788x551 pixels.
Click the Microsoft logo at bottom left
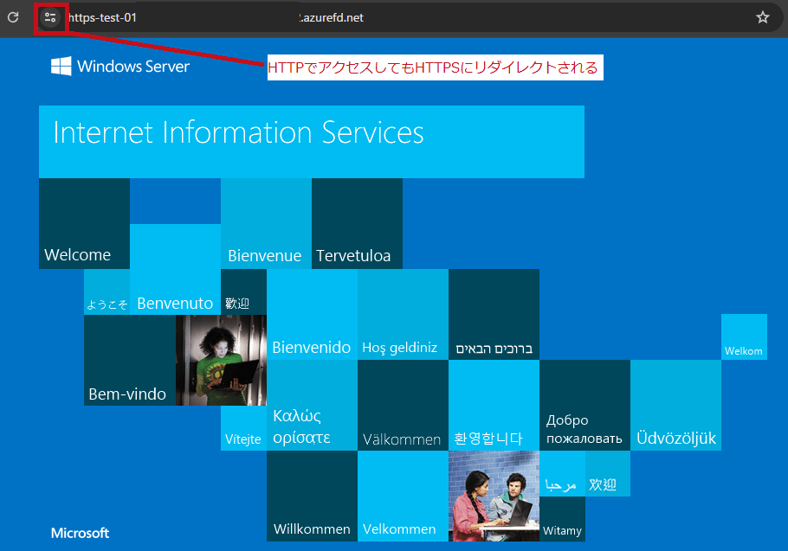pyautogui.click(x=80, y=533)
